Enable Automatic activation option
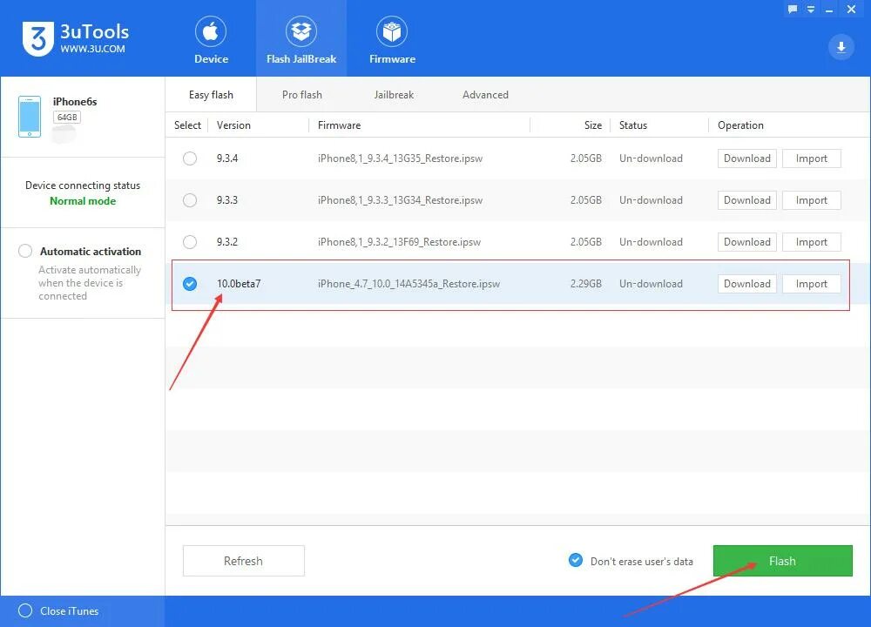 point(25,251)
